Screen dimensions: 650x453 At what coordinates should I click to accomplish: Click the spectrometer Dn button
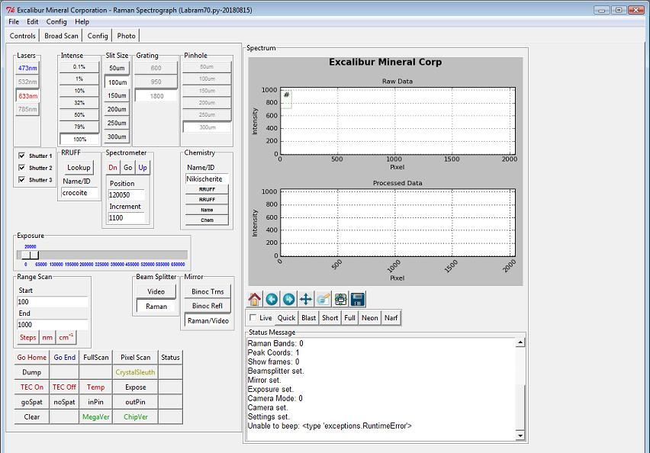pyautogui.click(x=113, y=168)
